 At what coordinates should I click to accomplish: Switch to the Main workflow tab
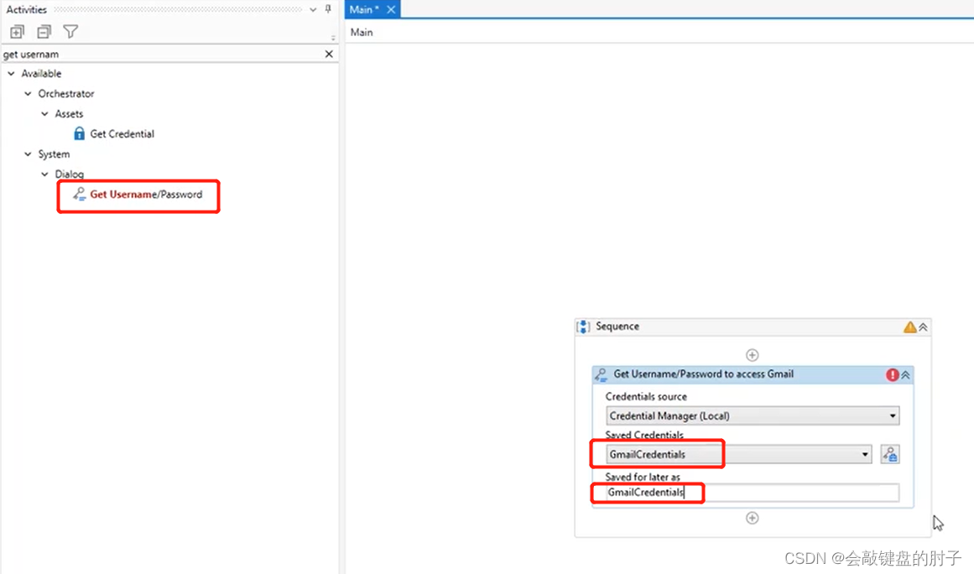[364, 9]
